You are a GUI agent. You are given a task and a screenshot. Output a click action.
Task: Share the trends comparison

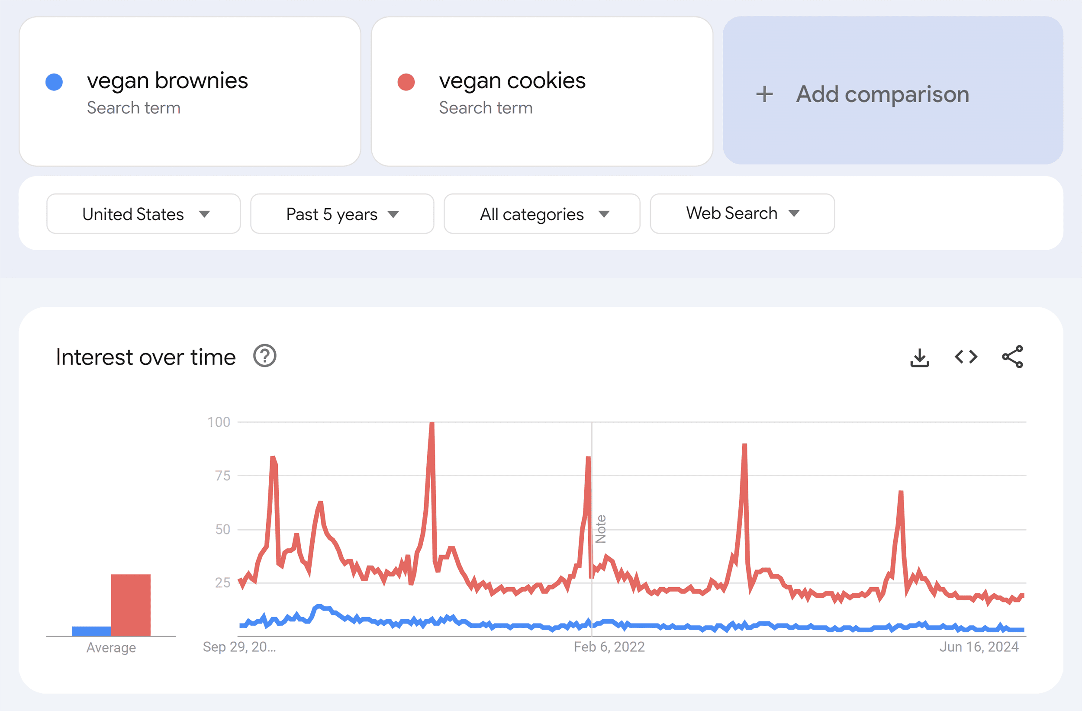(x=1012, y=357)
